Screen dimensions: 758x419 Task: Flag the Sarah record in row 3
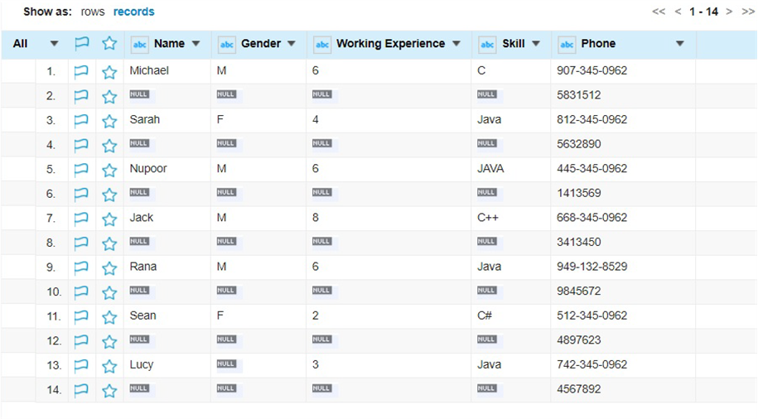[81, 121]
